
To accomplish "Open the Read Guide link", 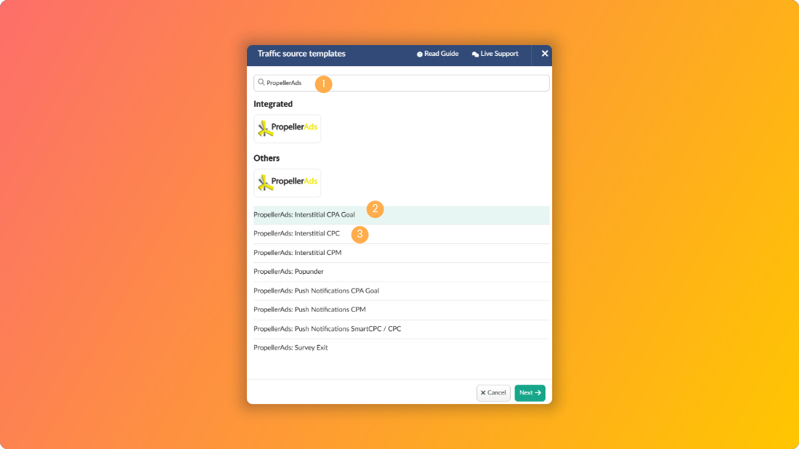I will click(x=438, y=54).
